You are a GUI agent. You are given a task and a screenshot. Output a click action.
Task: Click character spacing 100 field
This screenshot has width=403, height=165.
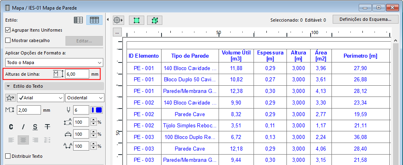coord(81,146)
